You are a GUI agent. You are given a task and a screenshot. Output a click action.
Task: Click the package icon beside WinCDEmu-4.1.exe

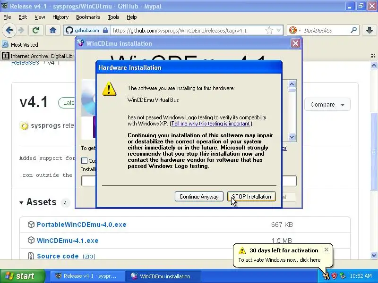[31, 240]
